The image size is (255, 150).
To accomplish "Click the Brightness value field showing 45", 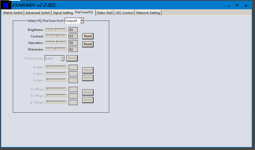I will coord(73,30).
